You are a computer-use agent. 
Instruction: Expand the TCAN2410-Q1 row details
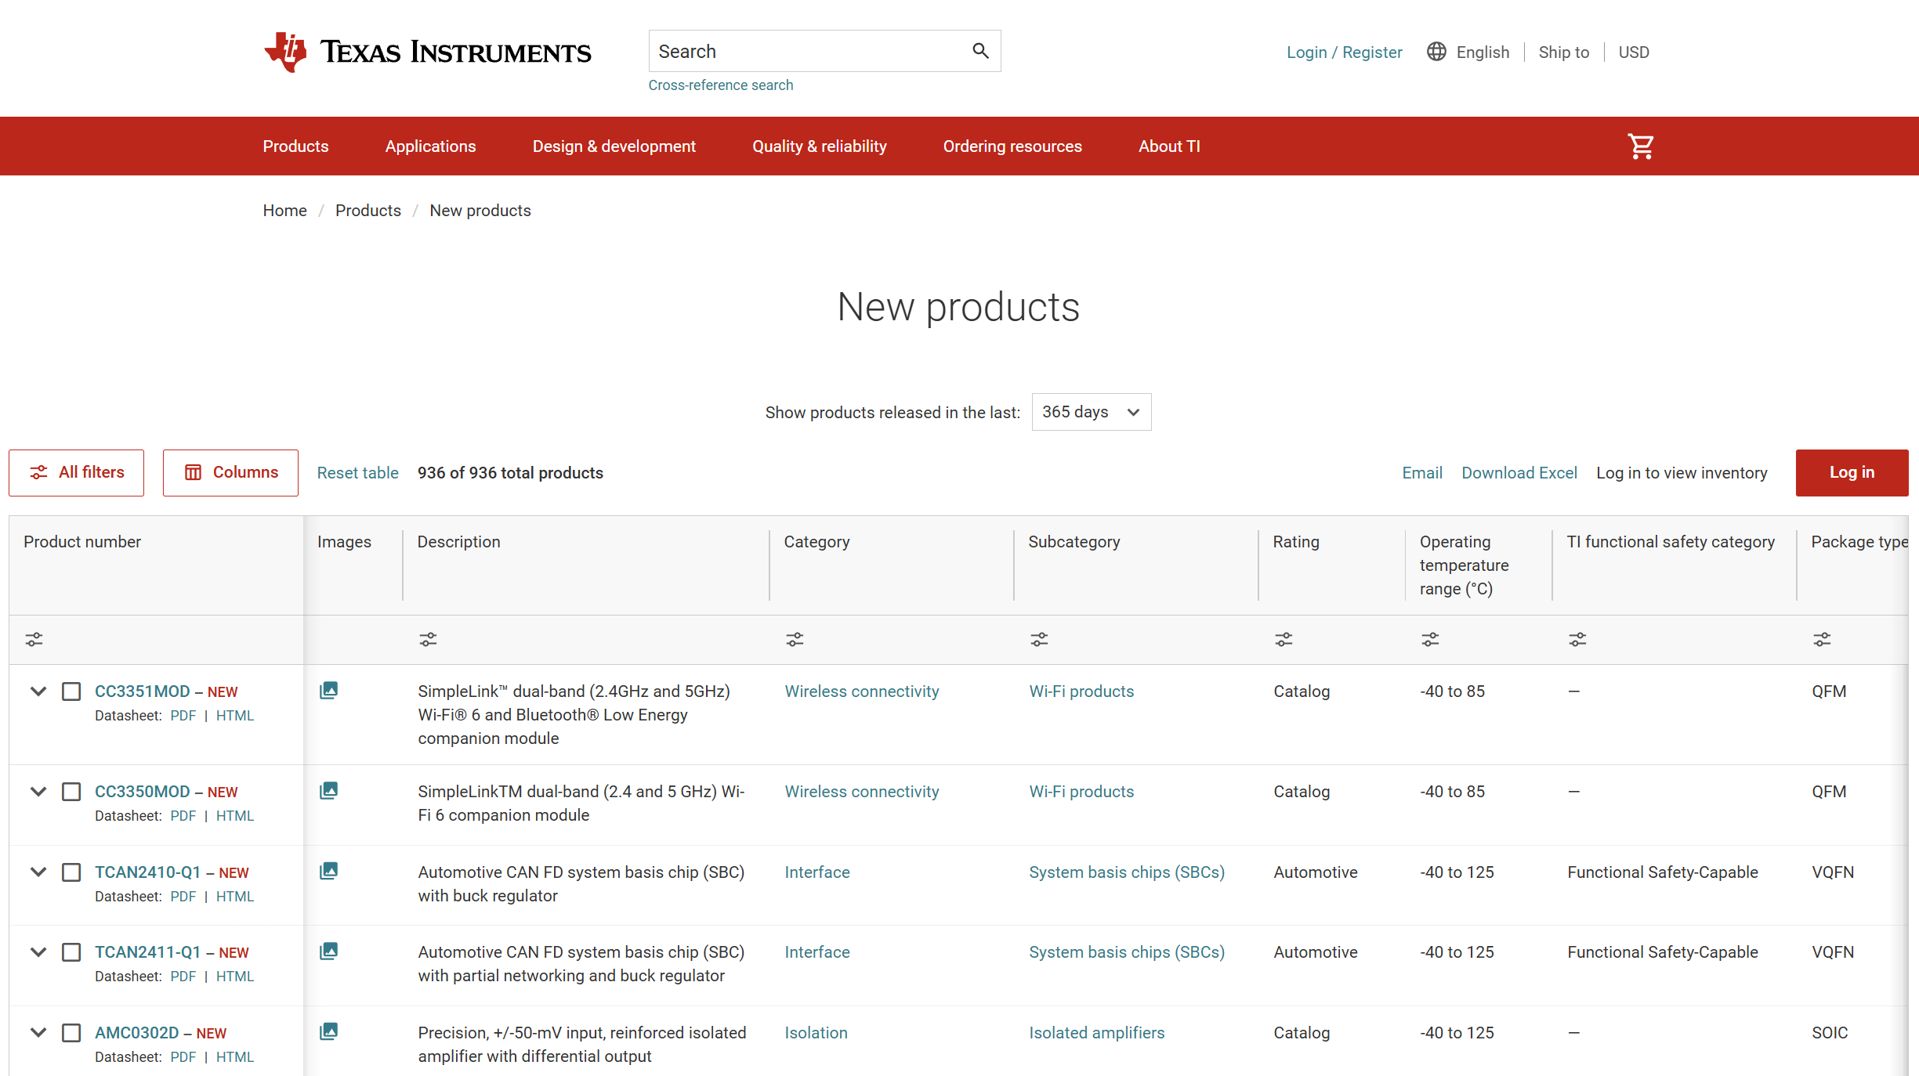coord(38,872)
